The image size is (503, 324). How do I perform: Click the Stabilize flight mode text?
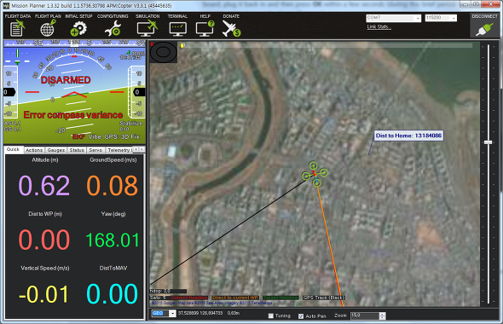pos(131,123)
